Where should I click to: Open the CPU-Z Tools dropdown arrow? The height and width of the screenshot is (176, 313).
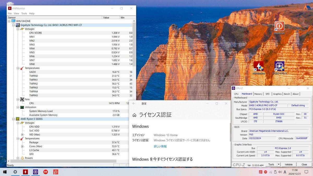click(x=279, y=165)
